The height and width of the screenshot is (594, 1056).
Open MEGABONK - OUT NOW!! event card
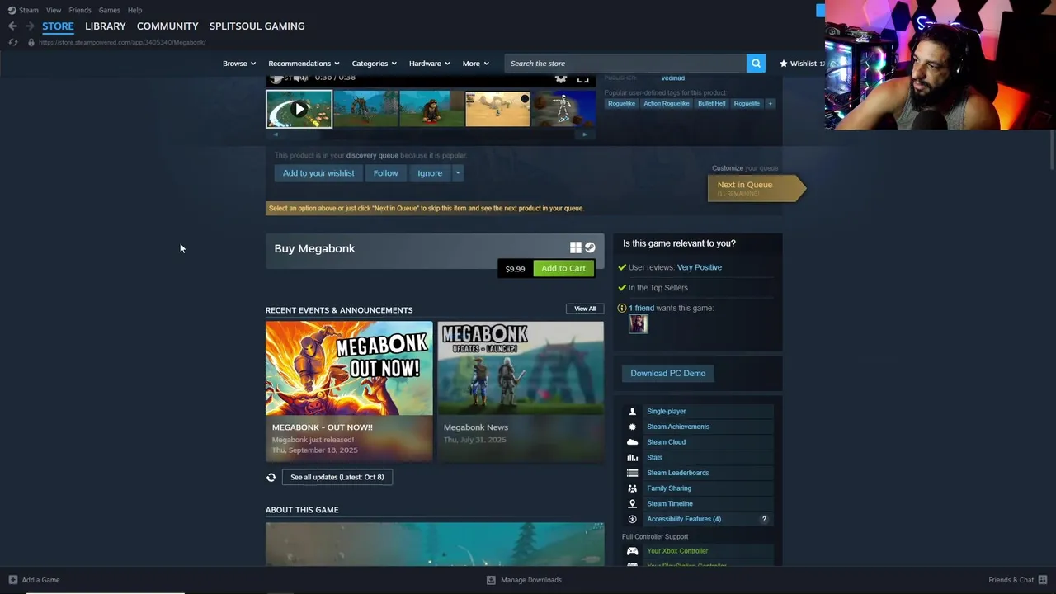click(349, 391)
